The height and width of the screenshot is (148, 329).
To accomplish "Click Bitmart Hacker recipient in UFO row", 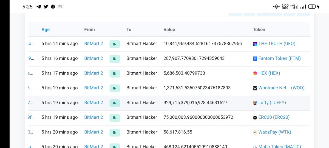I will click(142, 44).
